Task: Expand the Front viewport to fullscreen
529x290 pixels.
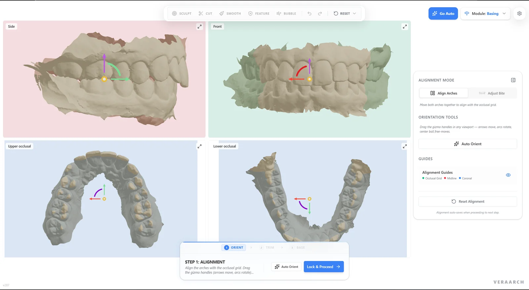Action: point(405,26)
